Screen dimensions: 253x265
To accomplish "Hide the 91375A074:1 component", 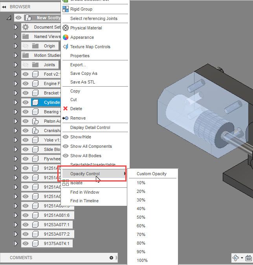I will [x=26, y=243].
